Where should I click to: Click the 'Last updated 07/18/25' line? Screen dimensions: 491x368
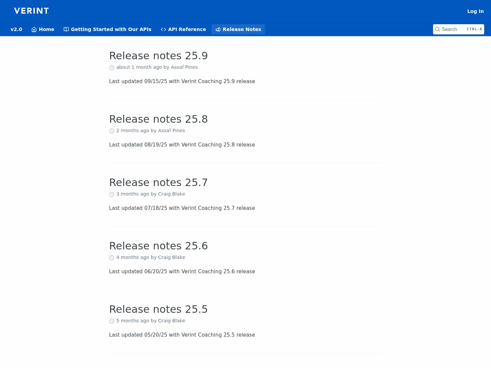point(182,208)
